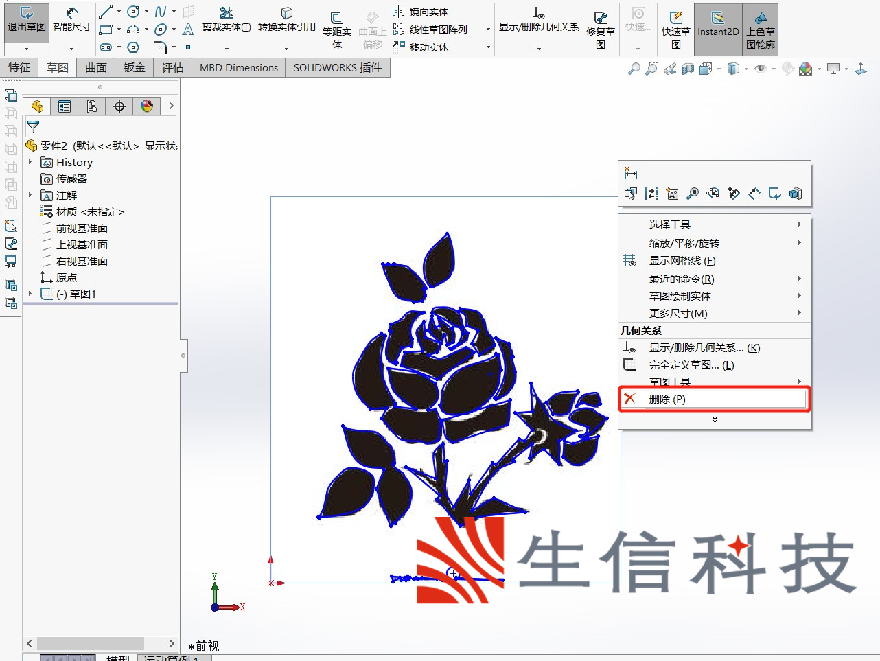Open Line tool dropdown arrow

click(x=119, y=12)
